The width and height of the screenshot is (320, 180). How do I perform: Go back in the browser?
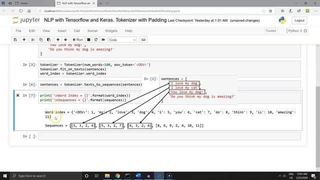(x=4, y=11)
